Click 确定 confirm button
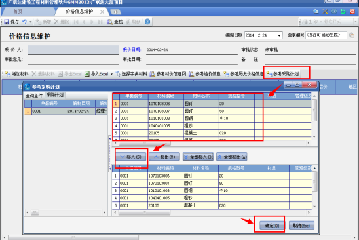The image size is (359, 240). pyautogui.click(x=272, y=226)
